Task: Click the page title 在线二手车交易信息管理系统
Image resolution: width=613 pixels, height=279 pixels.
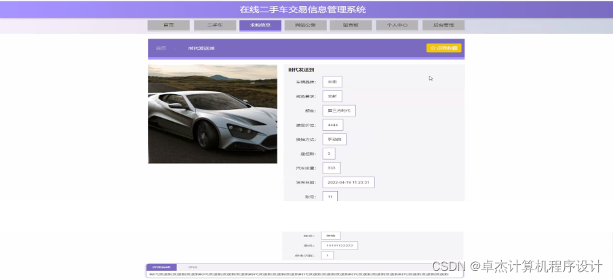Action: [302, 9]
